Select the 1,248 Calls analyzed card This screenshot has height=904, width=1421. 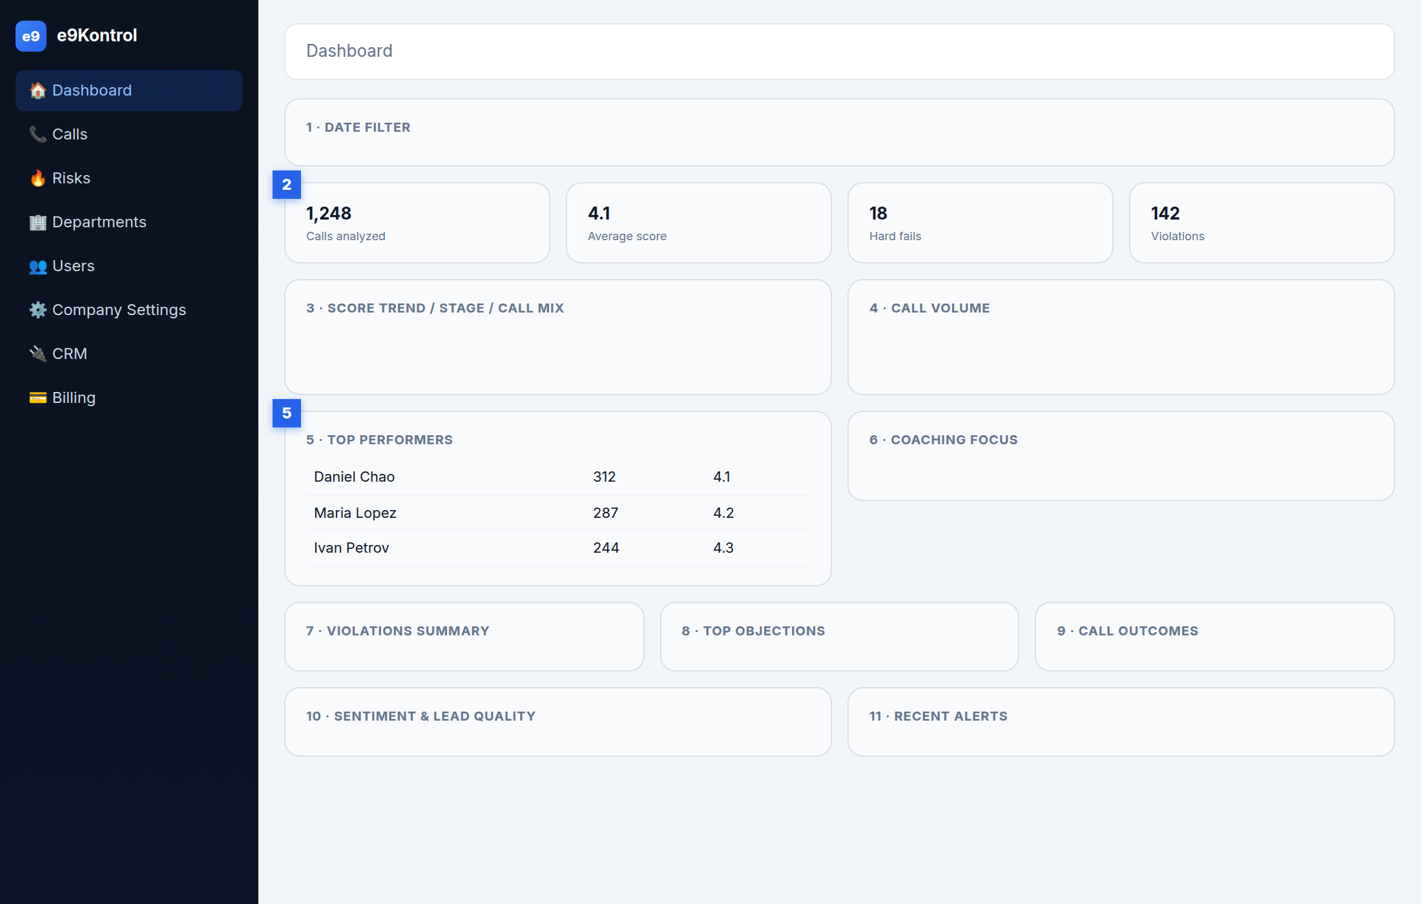pos(417,223)
